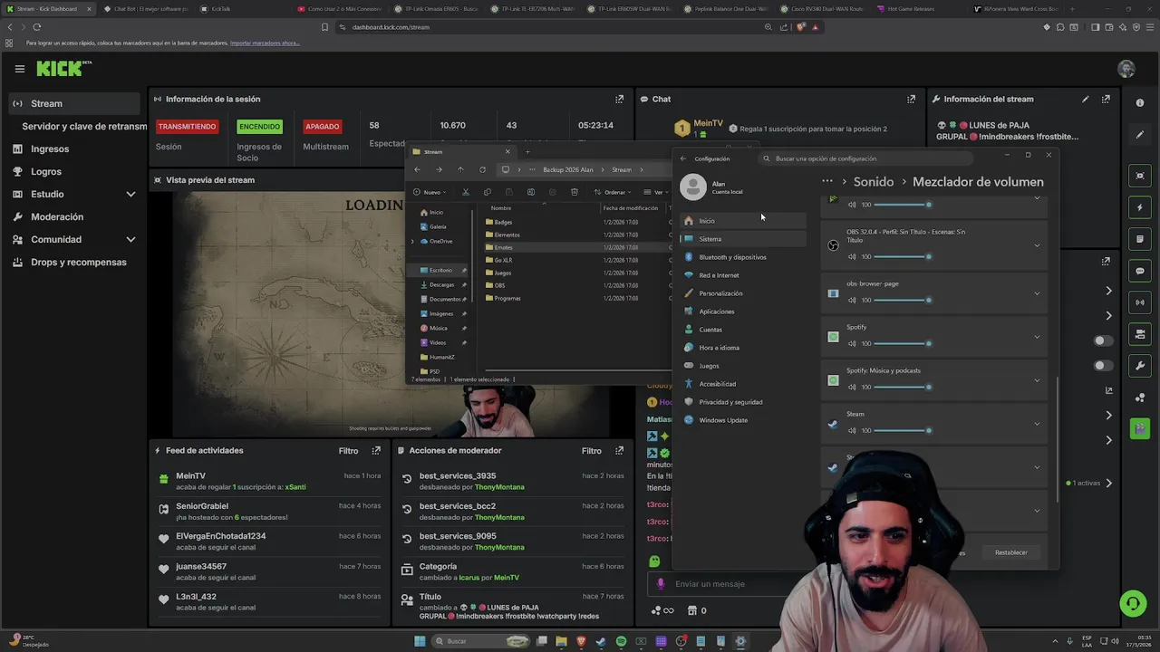Image resolution: width=1160 pixels, height=652 pixels.
Task: Open the Kick hamburger menu
Action: click(19, 69)
